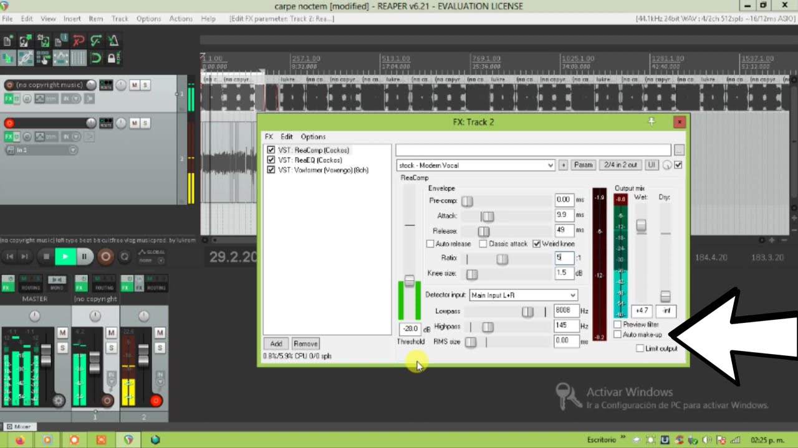Enable the Auto release checkbox
This screenshot has width=798, height=448.
click(x=430, y=244)
